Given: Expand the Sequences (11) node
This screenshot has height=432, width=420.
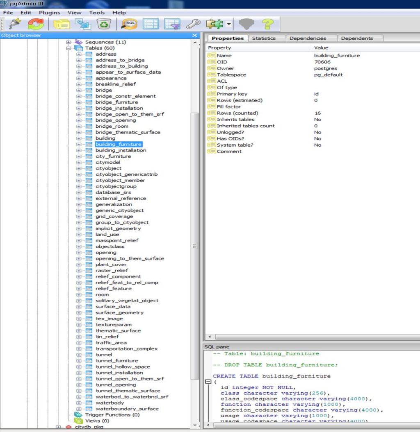Looking at the screenshot, I should (x=68, y=42).
